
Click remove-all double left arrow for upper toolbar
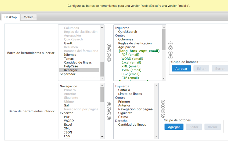(x=109, y=59)
